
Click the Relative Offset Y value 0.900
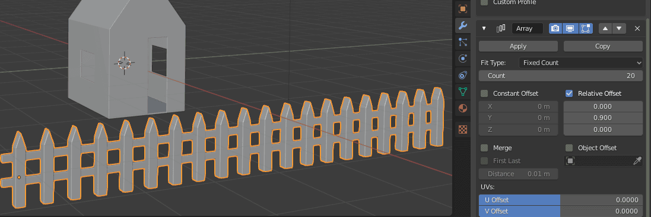click(x=603, y=118)
